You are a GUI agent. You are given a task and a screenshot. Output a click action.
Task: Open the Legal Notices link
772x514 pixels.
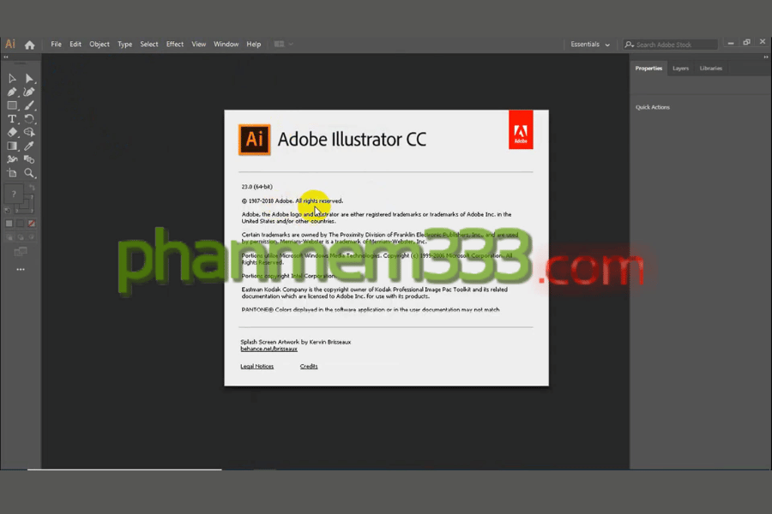[x=257, y=367]
